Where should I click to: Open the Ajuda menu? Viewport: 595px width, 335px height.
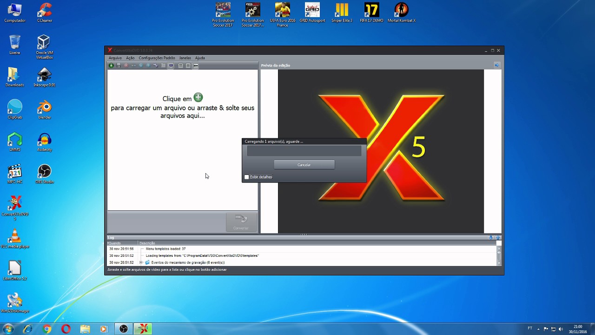click(x=200, y=58)
